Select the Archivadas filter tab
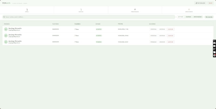Screen dimensions: 216x109 pyautogui.click(x=198, y=17)
